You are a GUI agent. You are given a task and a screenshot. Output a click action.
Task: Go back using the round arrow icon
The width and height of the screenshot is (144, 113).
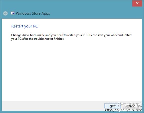[5, 14]
